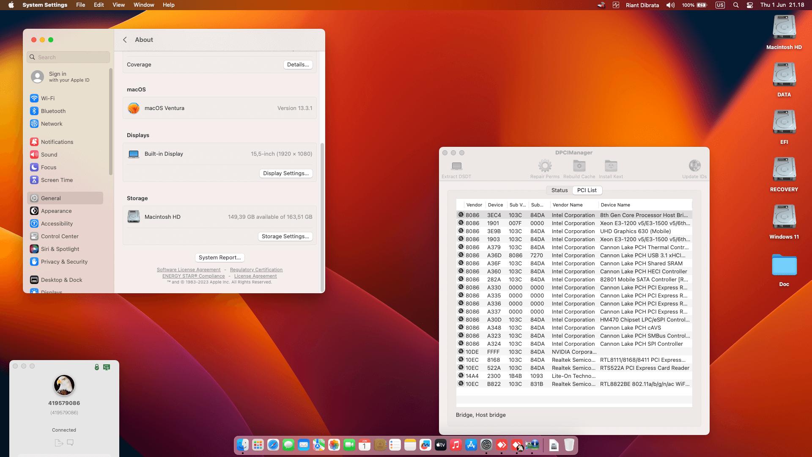Launch FaceTime from the Dock

pos(349,445)
